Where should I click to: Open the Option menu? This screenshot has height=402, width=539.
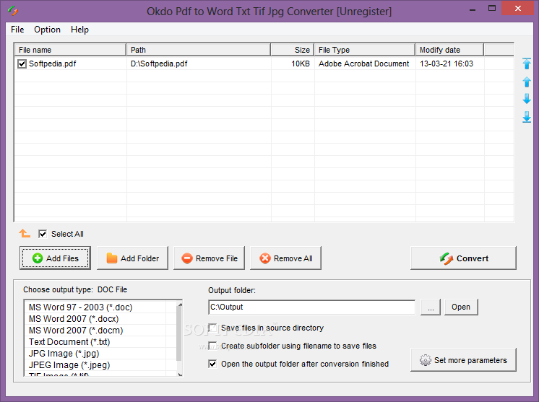47,30
